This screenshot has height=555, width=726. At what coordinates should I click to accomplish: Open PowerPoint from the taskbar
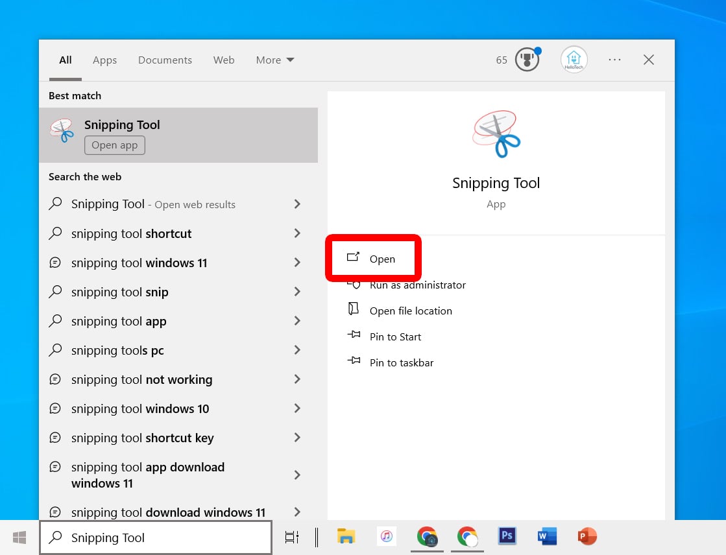click(587, 537)
